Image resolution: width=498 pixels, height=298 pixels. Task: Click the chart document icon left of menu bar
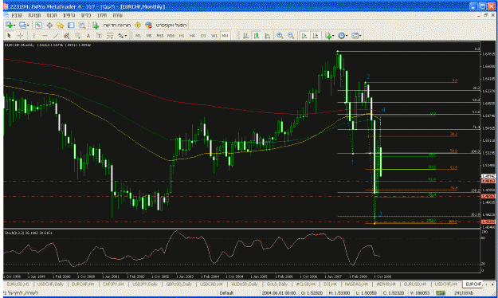point(6,15)
